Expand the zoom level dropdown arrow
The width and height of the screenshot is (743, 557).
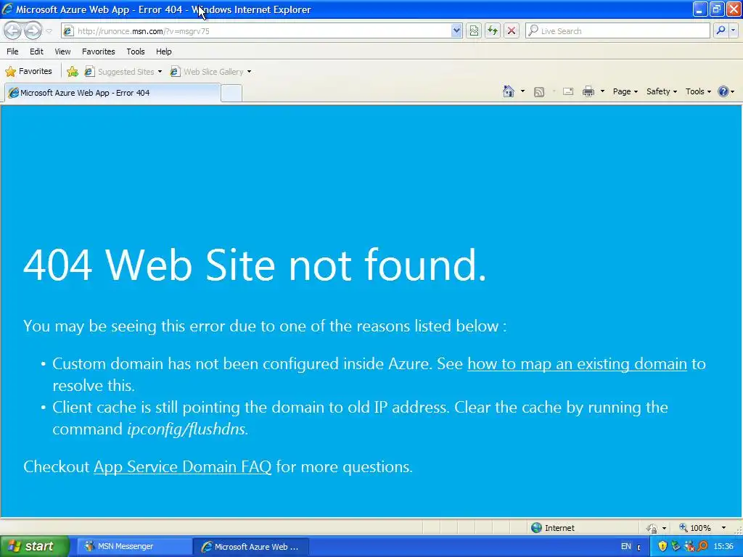723,528
